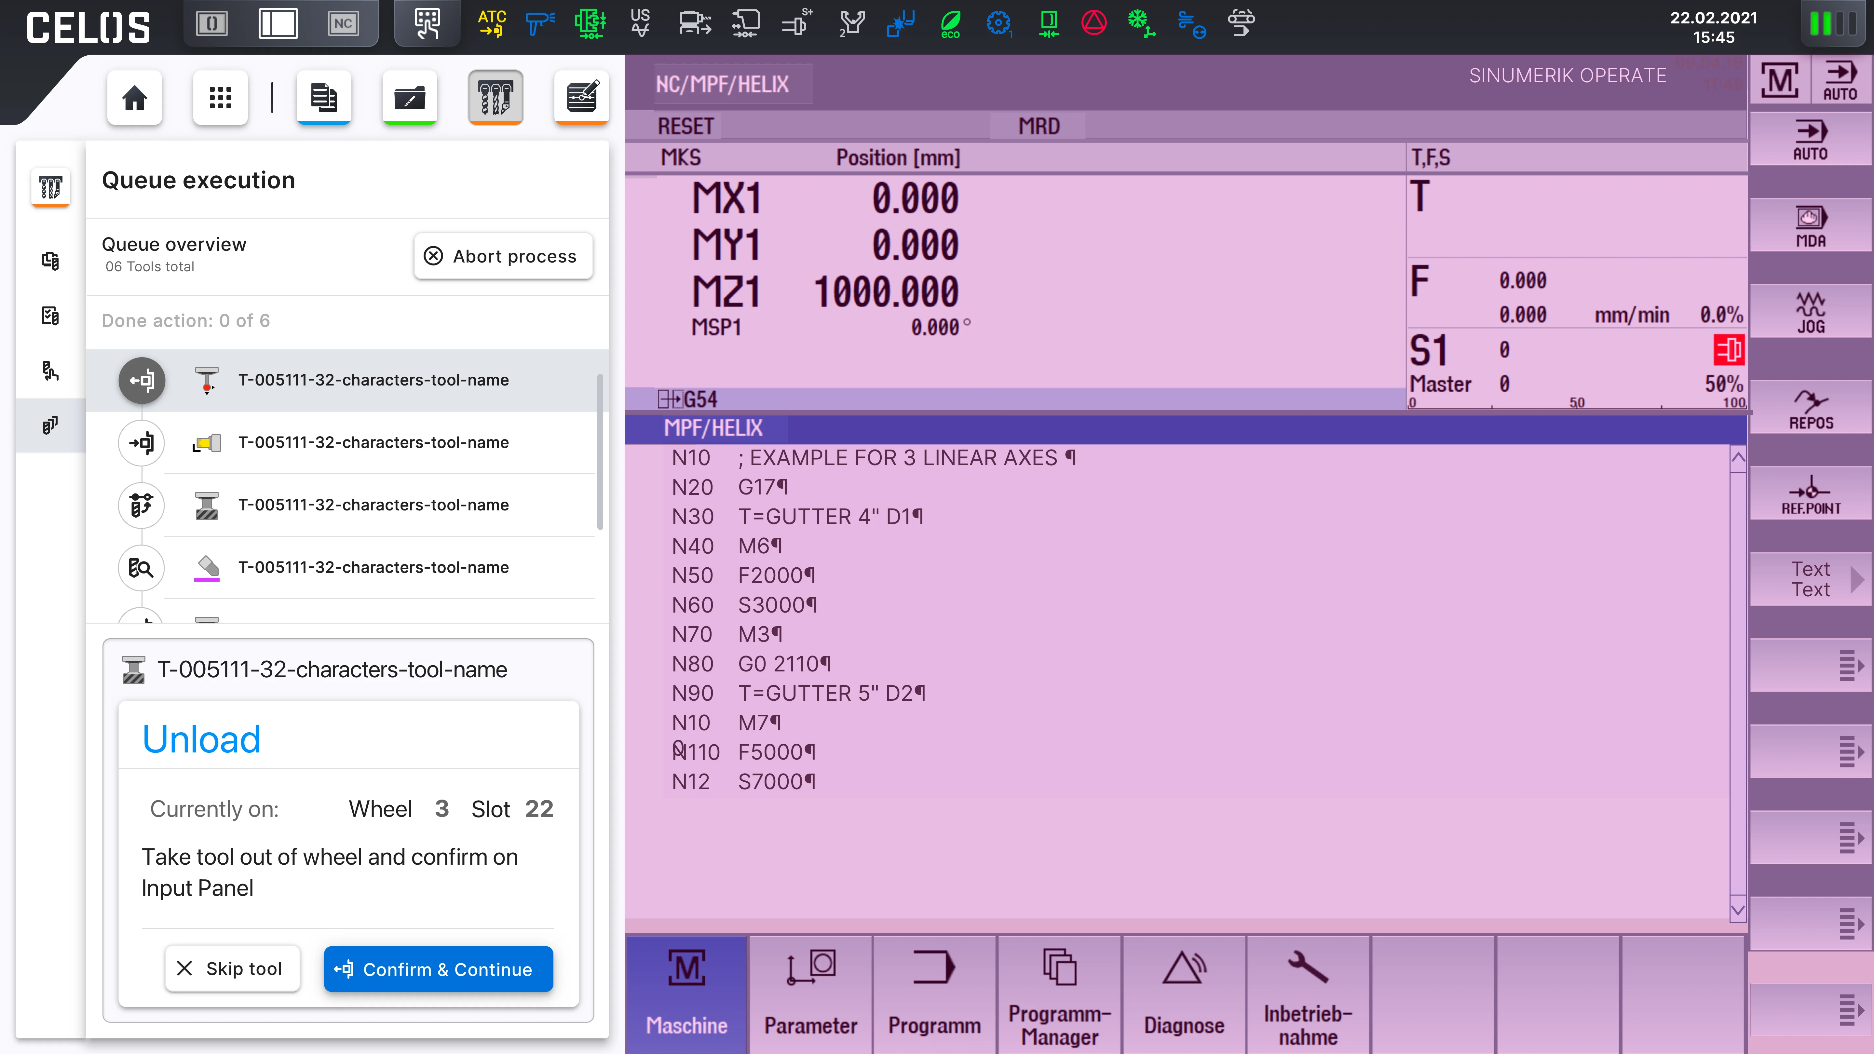The height and width of the screenshot is (1054, 1874).
Task: Open the third sidebar checklist icon
Action: (50, 315)
